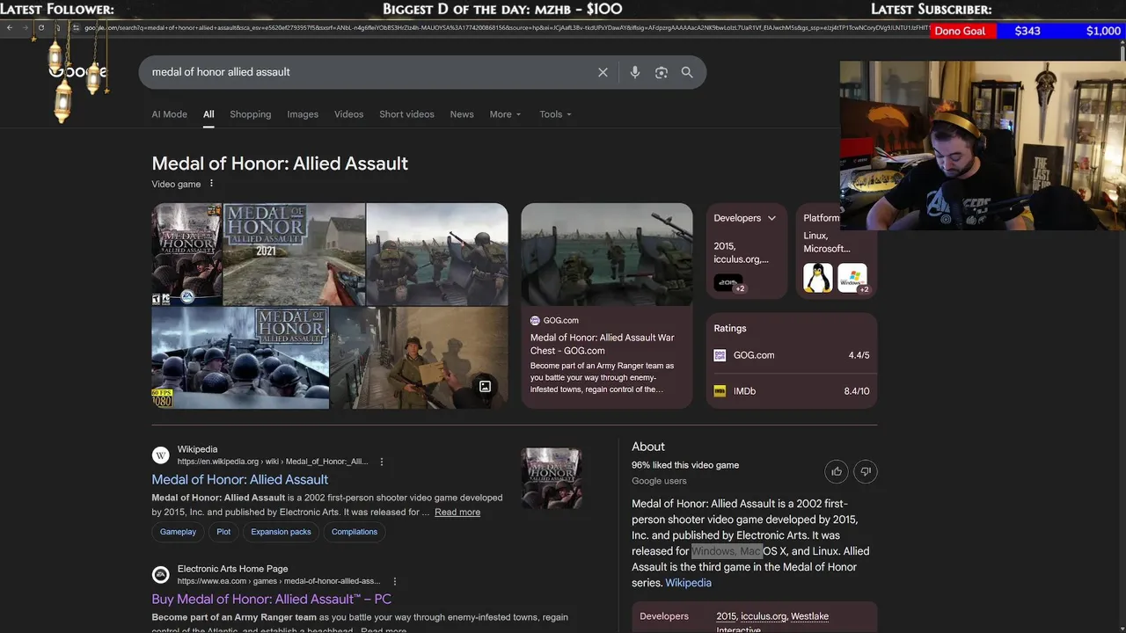This screenshot has width=1126, height=633.
Task: Click the Google logo
Action: [78, 72]
